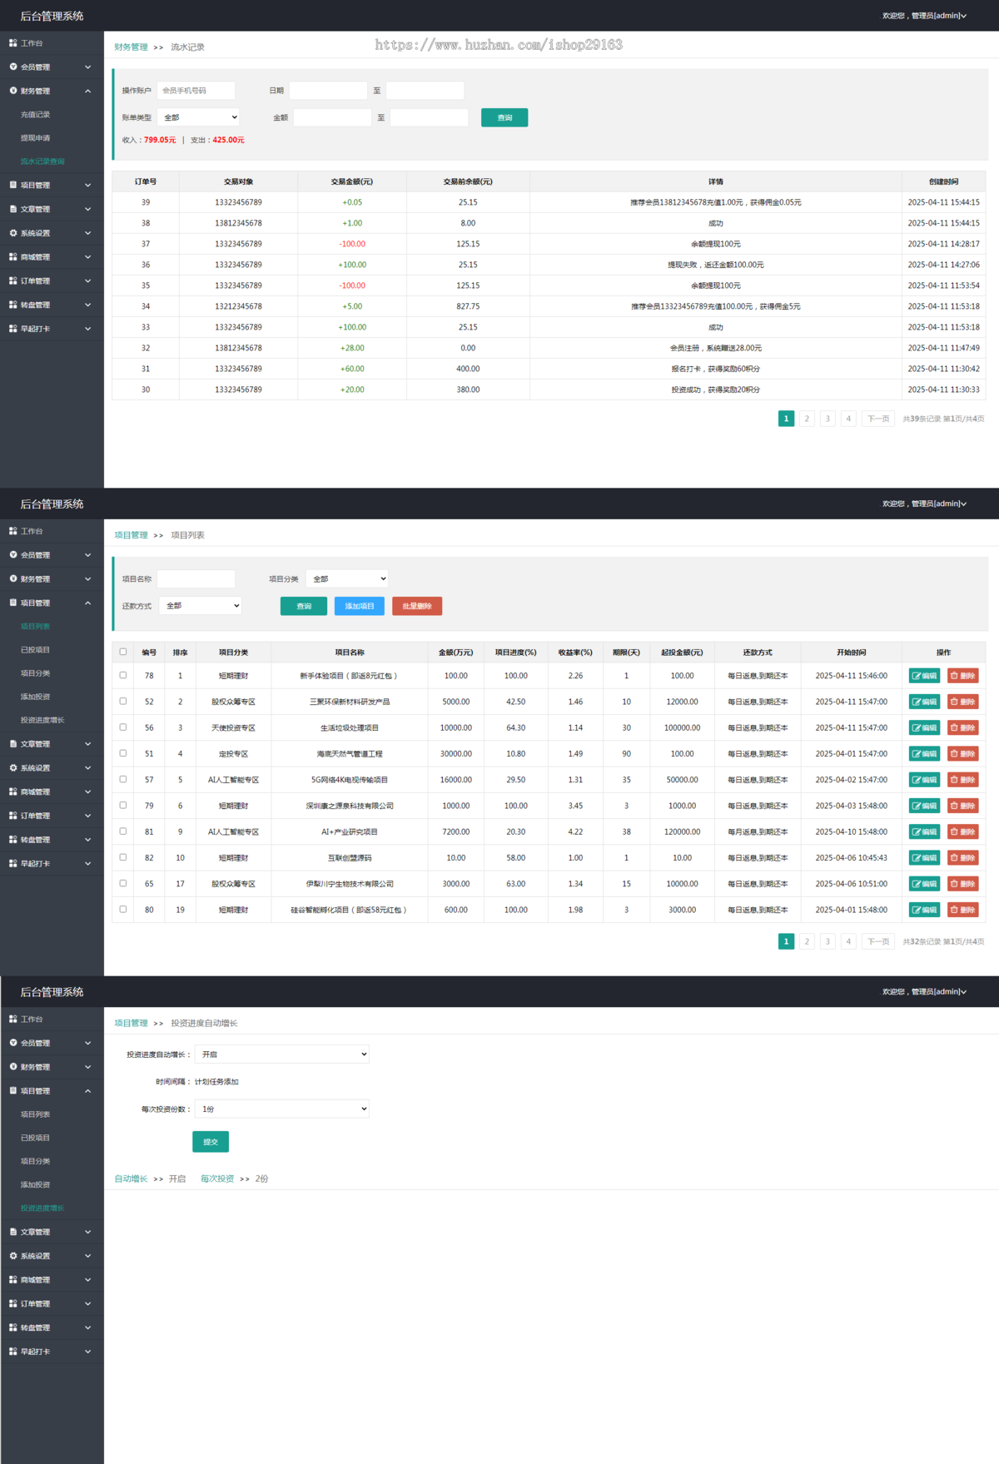Open 提现申请 submenu item
The image size is (999, 1464).
tap(35, 138)
